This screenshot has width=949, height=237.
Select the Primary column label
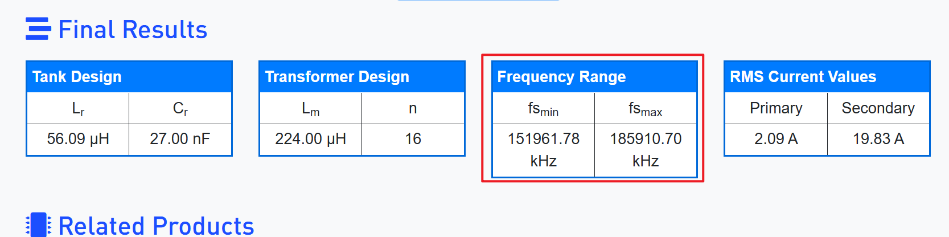click(775, 108)
